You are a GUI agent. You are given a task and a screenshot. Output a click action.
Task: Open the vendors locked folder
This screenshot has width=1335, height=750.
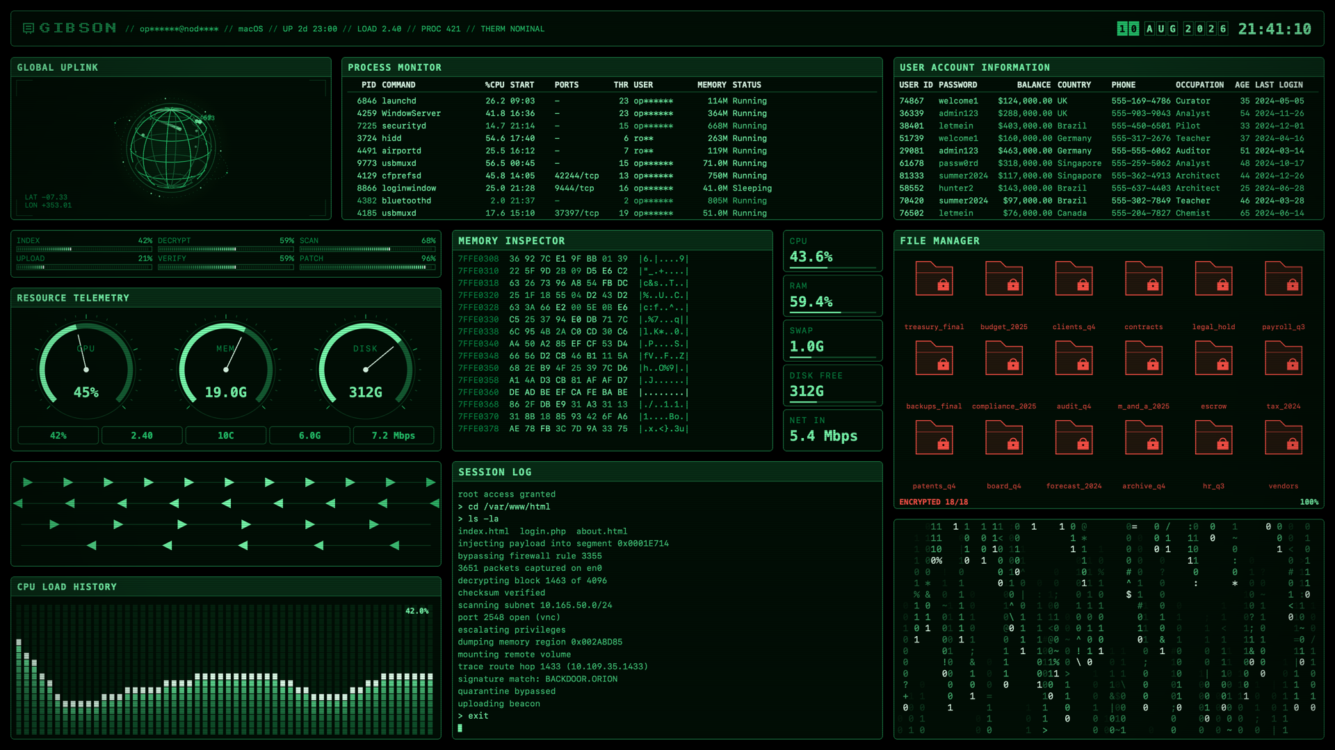click(1284, 438)
